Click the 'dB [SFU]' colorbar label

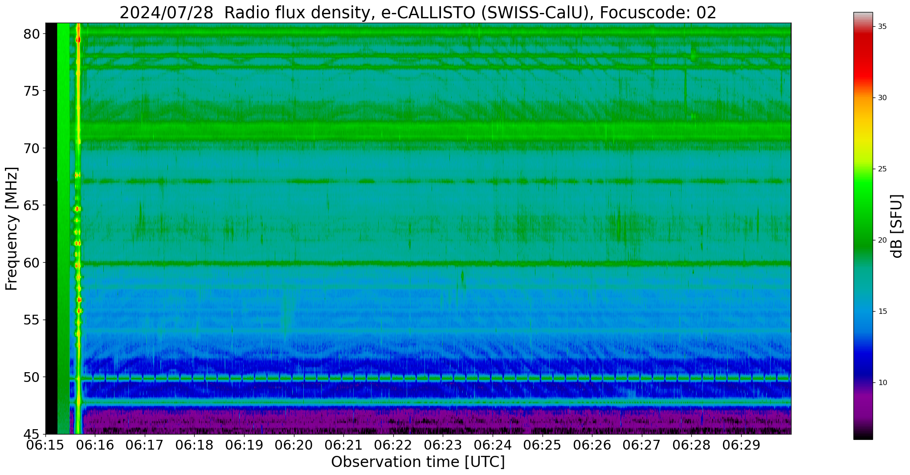[x=897, y=226]
